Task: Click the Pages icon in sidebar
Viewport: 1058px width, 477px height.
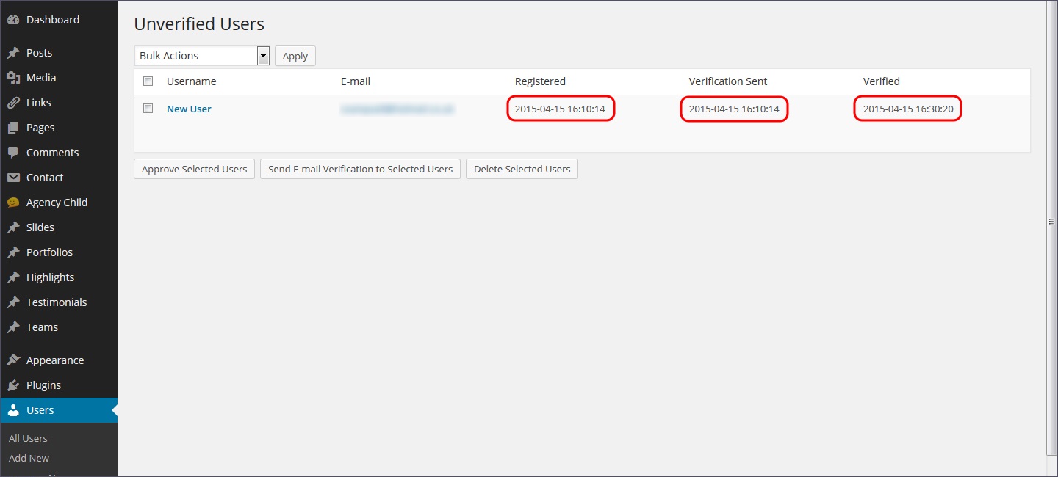Action: (12, 128)
